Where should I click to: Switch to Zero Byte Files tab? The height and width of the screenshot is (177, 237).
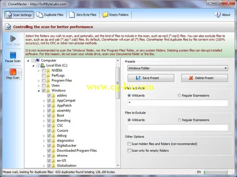(83, 15)
